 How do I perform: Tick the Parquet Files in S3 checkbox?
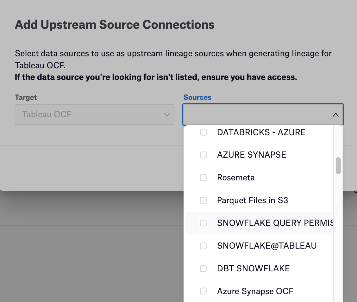pos(203,200)
